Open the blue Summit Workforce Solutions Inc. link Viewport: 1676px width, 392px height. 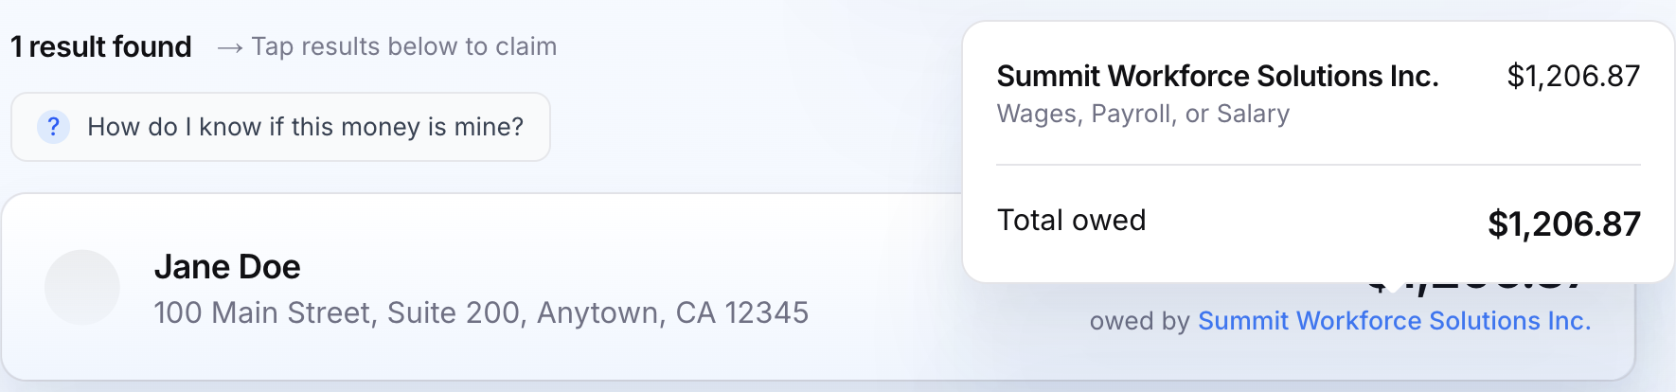click(1394, 321)
